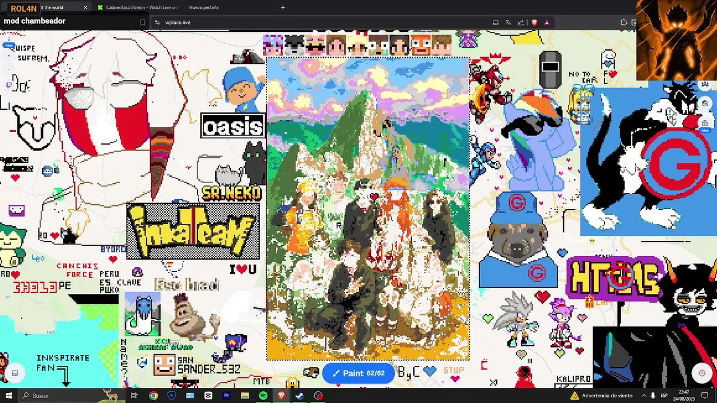Click the translate page icon

[x=508, y=22]
